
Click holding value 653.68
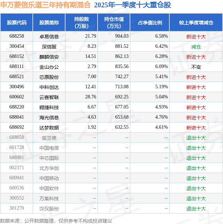coord(122,117)
